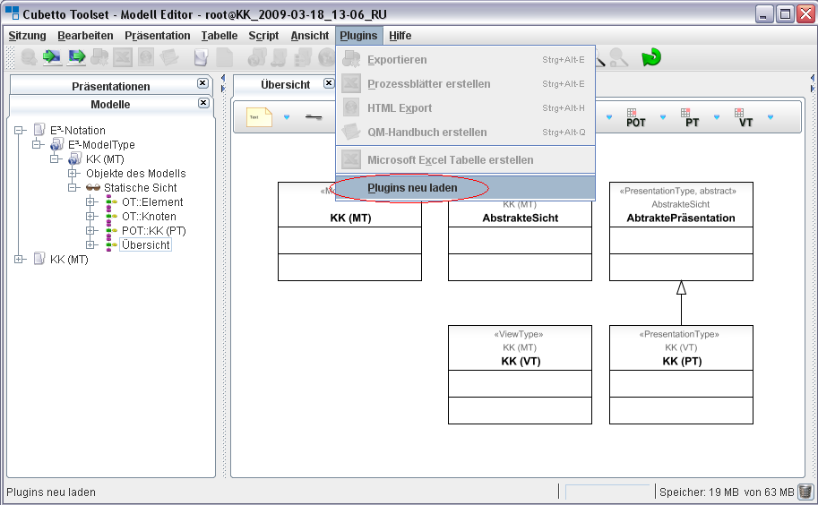Switch to the Übersicht tab
Image resolution: width=818 pixels, height=505 pixels.
click(x=286, y=84)
